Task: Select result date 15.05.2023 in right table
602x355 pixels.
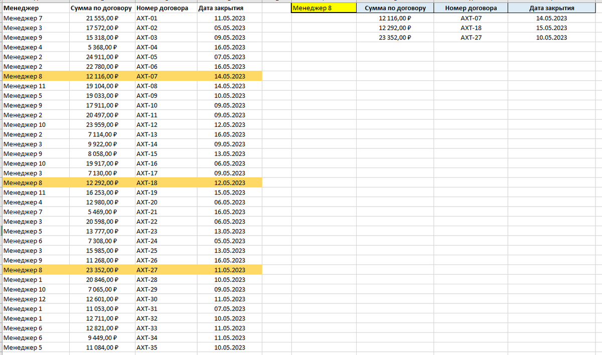Action: point(552,28)
